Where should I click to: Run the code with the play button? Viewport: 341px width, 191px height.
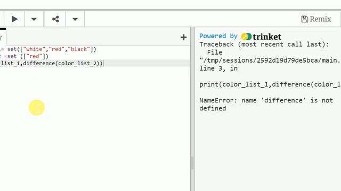point(14,19)
